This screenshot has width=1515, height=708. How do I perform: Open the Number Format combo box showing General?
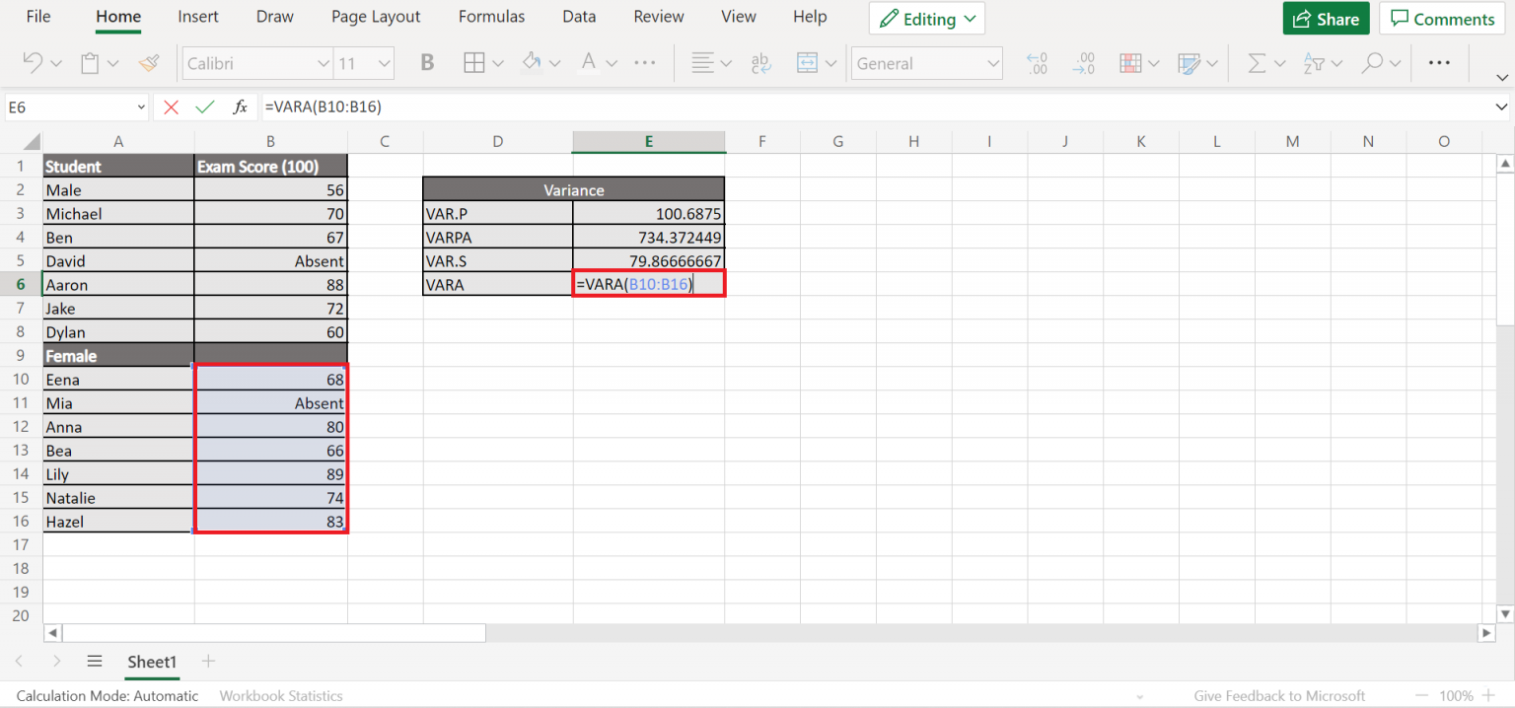[x=925, y=62]
